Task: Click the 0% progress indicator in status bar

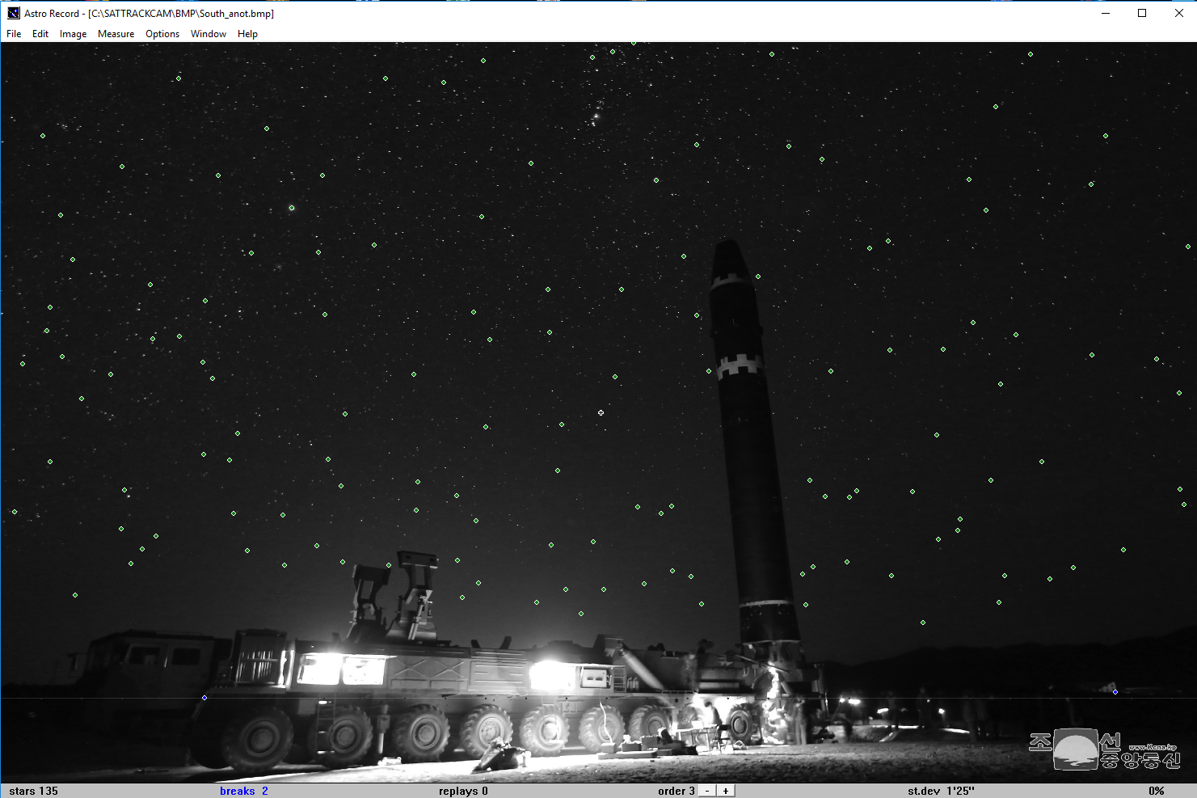Action: 1157,791
